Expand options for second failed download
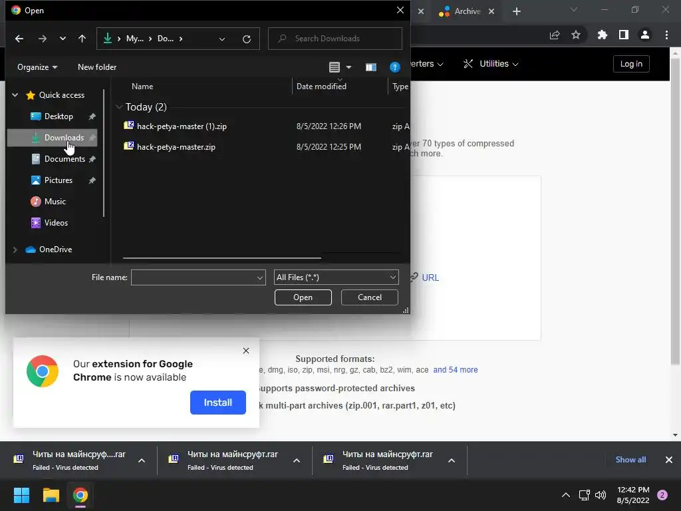 click(297, 460)
